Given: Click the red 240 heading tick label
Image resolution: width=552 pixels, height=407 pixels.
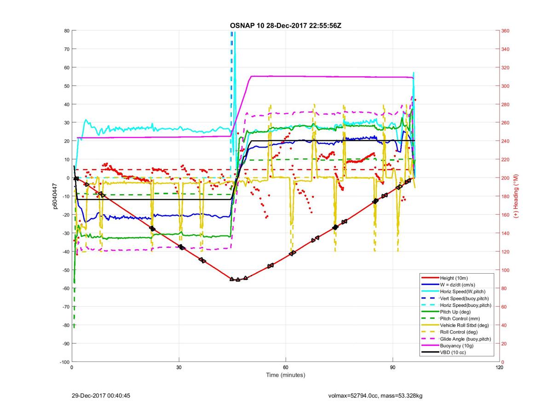Looking at the screenshot, I should tap(506, 141).
